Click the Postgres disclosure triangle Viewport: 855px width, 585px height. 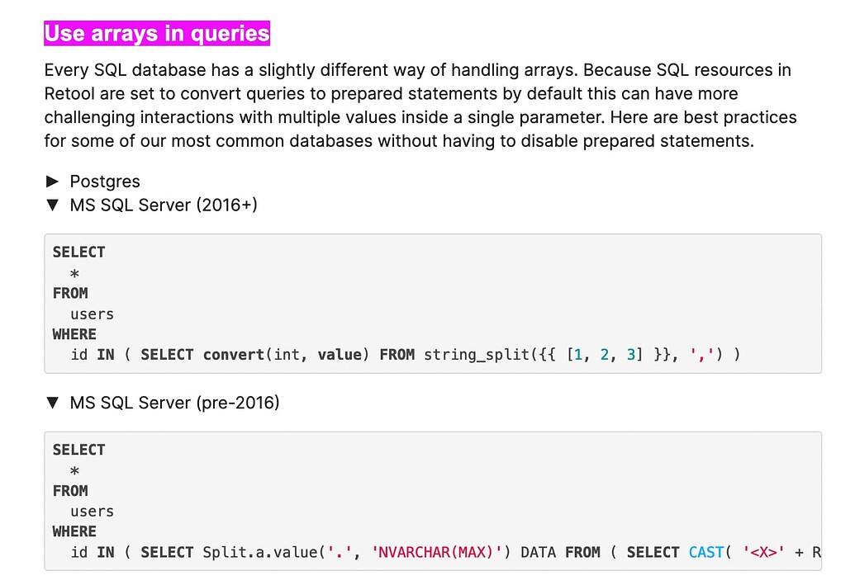click(53, 181)
